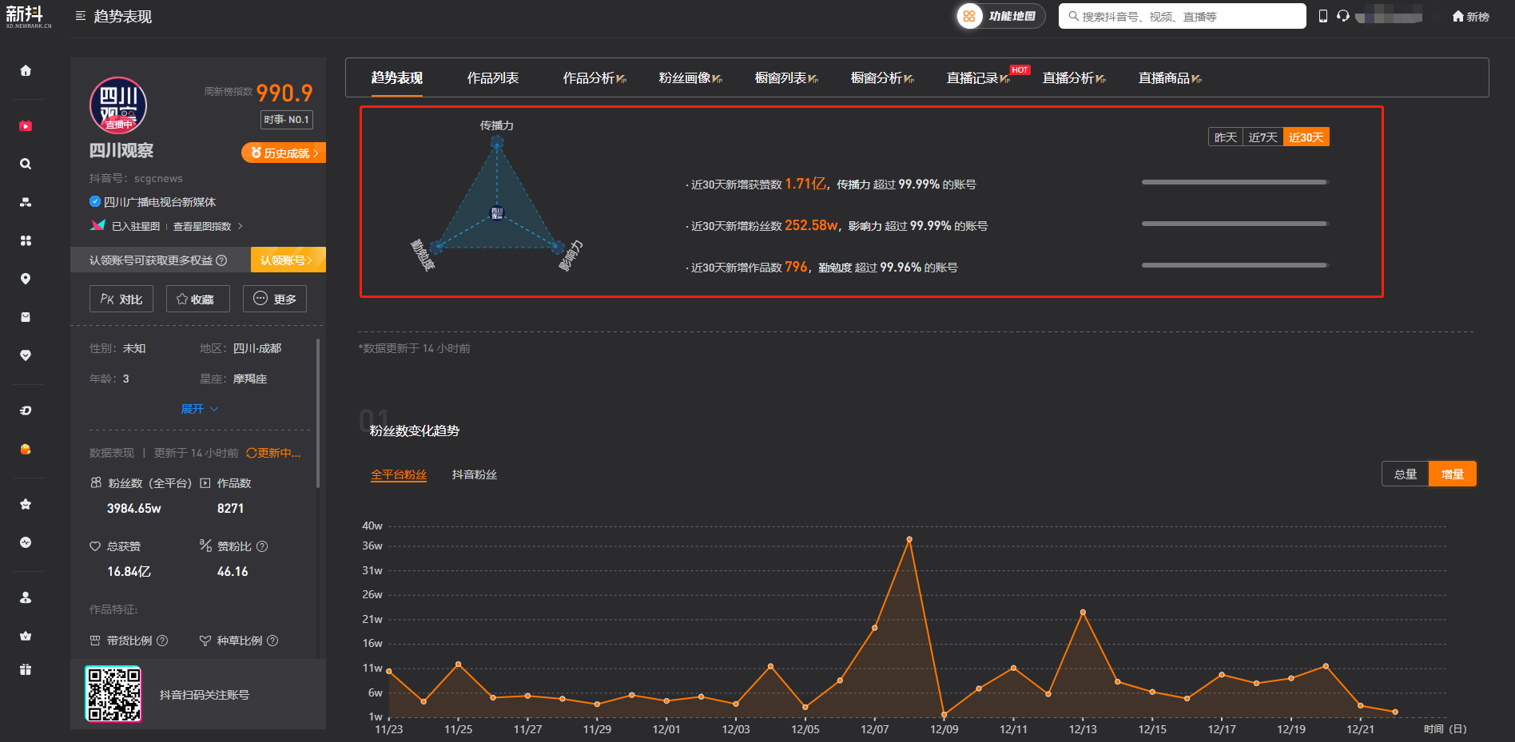Image resolution: width=1515 pixels, height=742 pixels.
Task: Switch to 直播记录 tab
Action: click(x=978, y=78)
